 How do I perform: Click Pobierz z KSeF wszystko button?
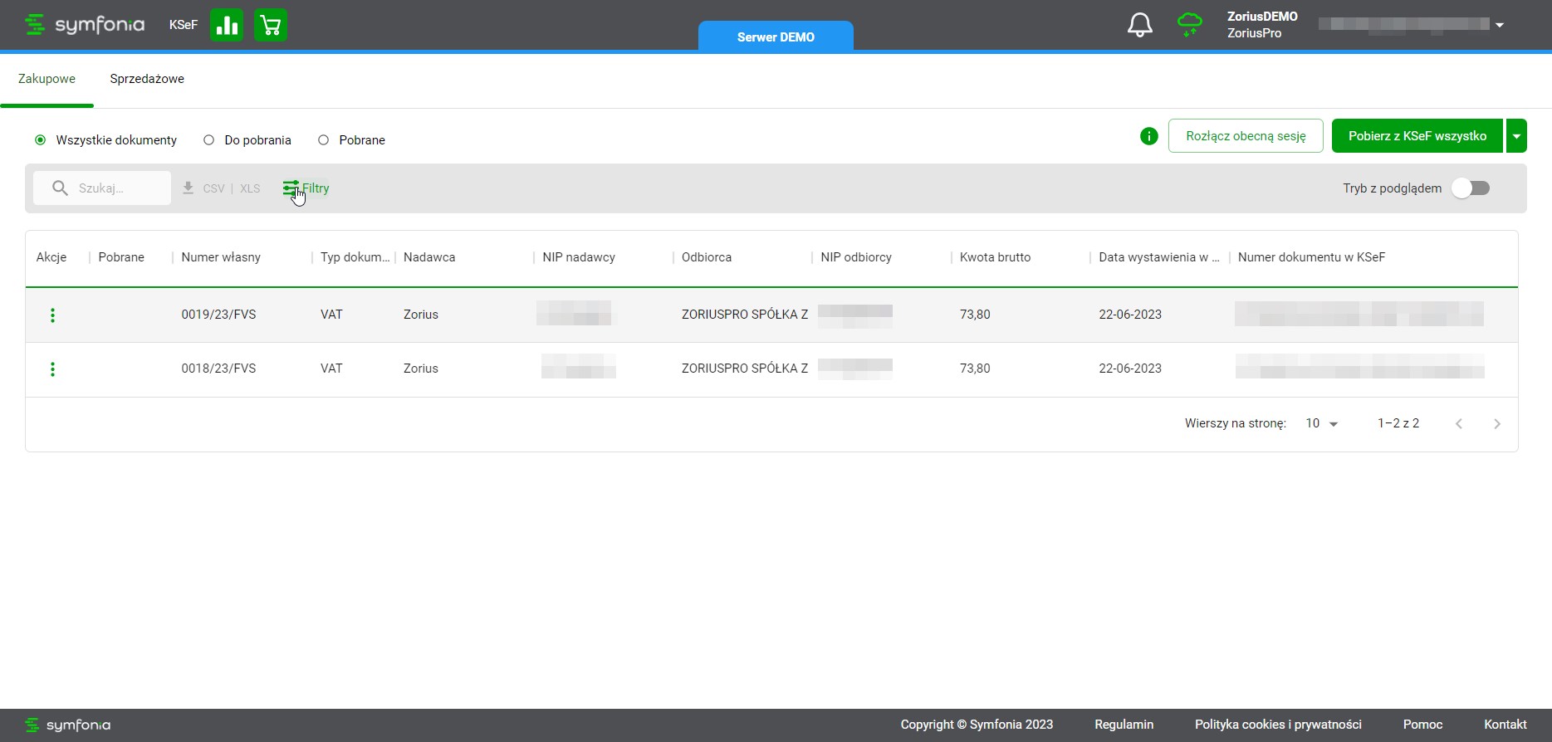(1417, 136)
